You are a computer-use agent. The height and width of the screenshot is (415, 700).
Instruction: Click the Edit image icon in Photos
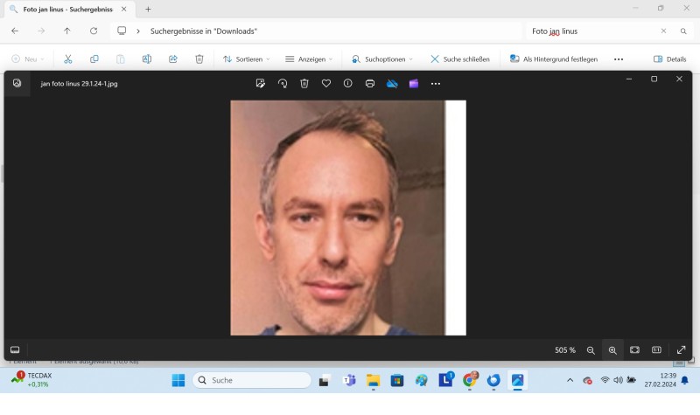pos(260,83)
